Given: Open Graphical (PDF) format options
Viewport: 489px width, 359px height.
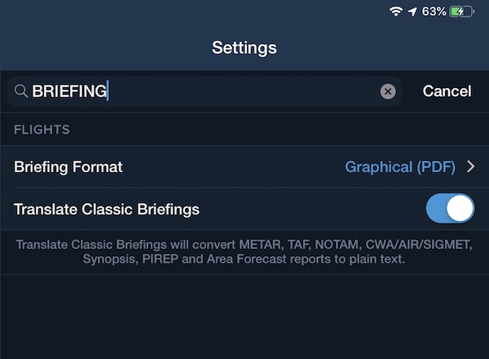Looking at the screenshot, I should tap(400, 167).
